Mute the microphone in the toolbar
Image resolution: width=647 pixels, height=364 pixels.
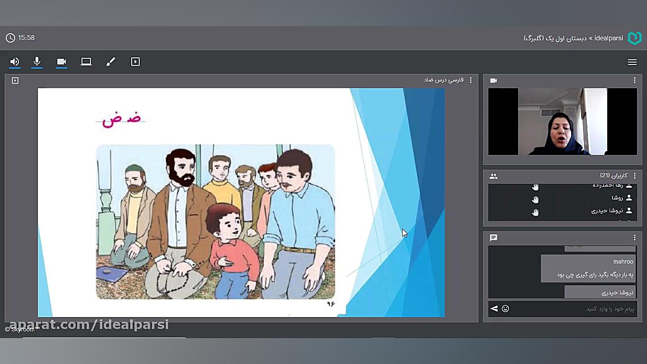(x=37, y=62)
